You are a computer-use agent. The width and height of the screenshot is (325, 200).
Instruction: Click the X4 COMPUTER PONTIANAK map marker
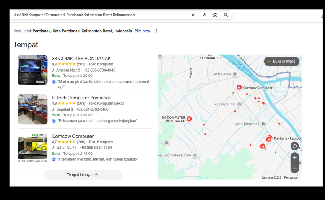tap(189, 119)
